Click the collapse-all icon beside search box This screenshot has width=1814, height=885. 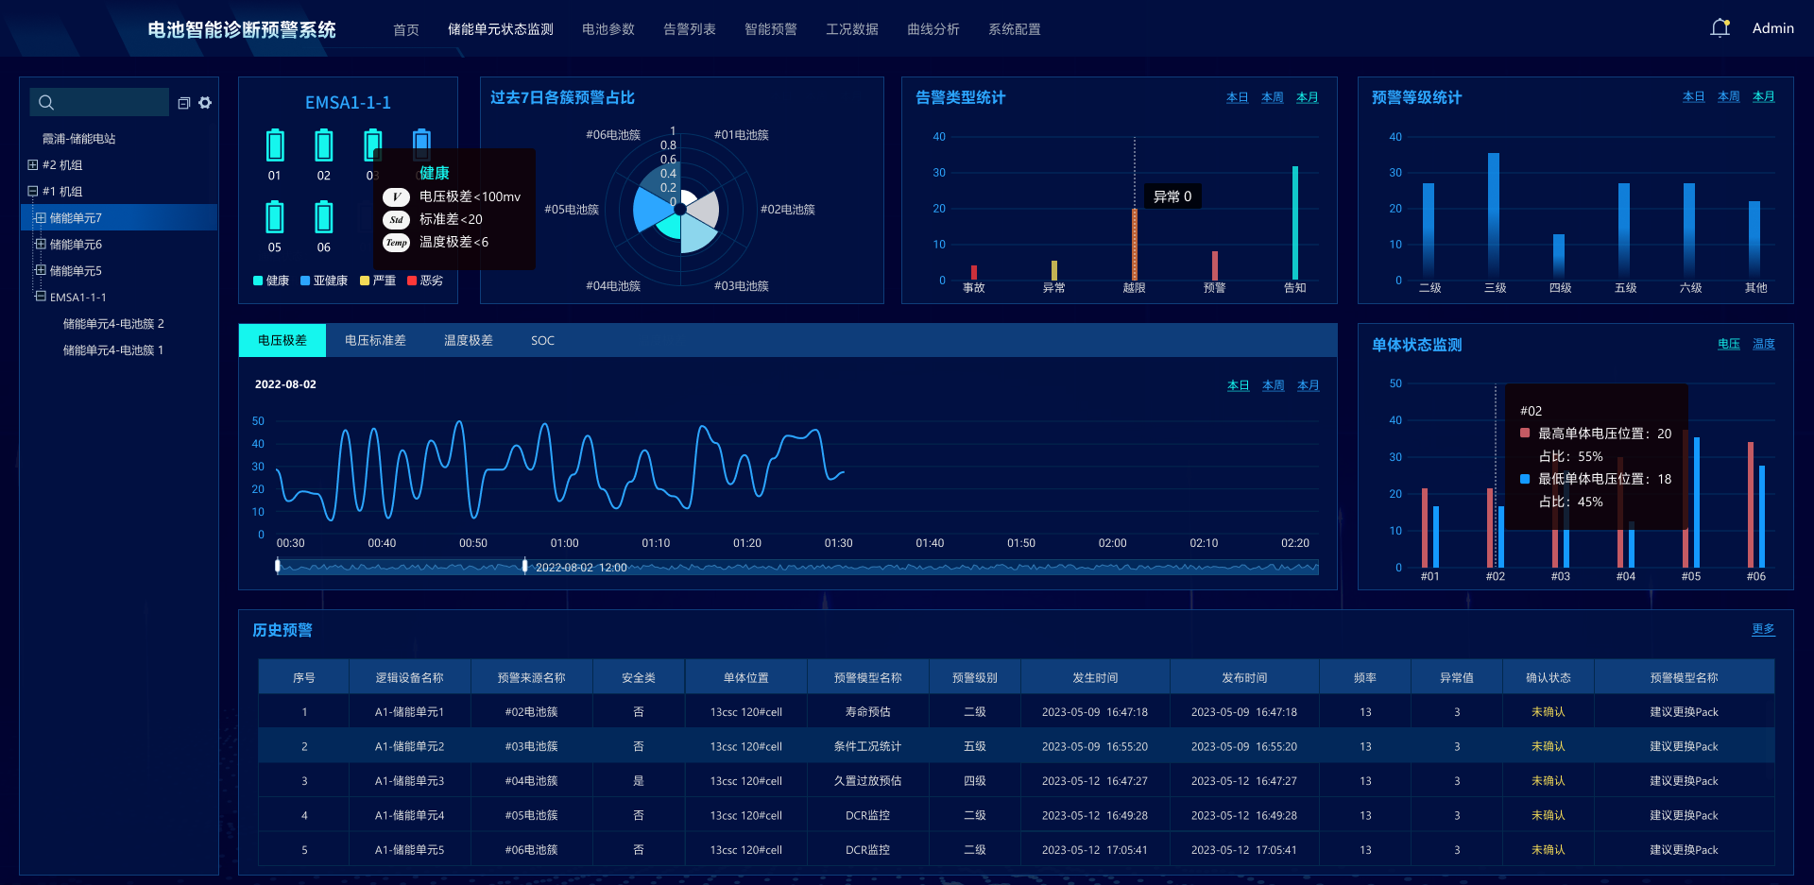(184, 103)
